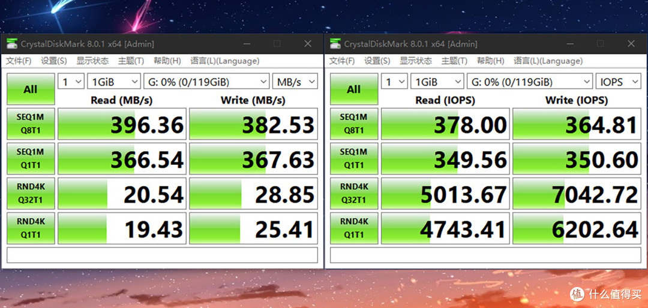This screenshot has width=648, height=308.
Task: Open 帮助(H) menu in left window
Action: coord(167,61)
